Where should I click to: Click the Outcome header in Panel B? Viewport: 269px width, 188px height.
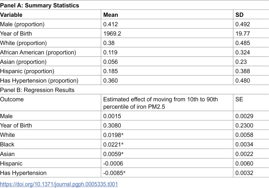coord(12,99)
